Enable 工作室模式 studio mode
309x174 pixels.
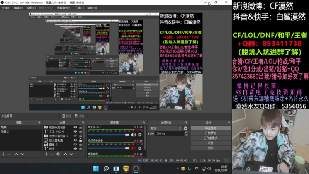(211, 138)
